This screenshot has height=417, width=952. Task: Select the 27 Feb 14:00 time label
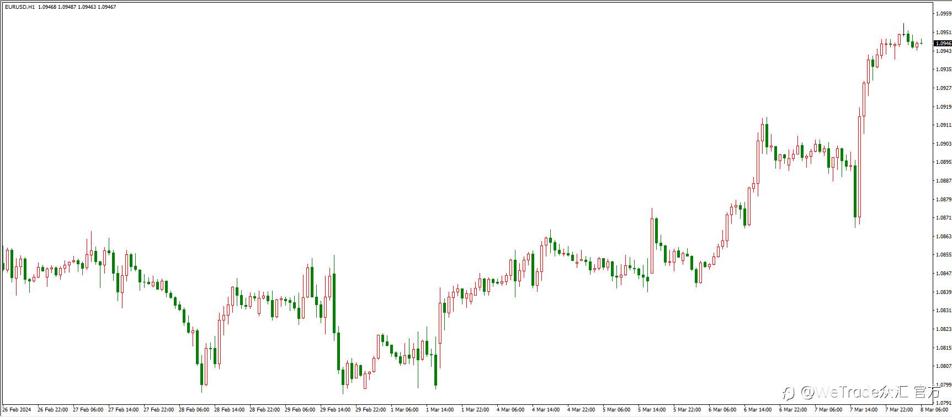pyautogui.click(x=123, y=410)
